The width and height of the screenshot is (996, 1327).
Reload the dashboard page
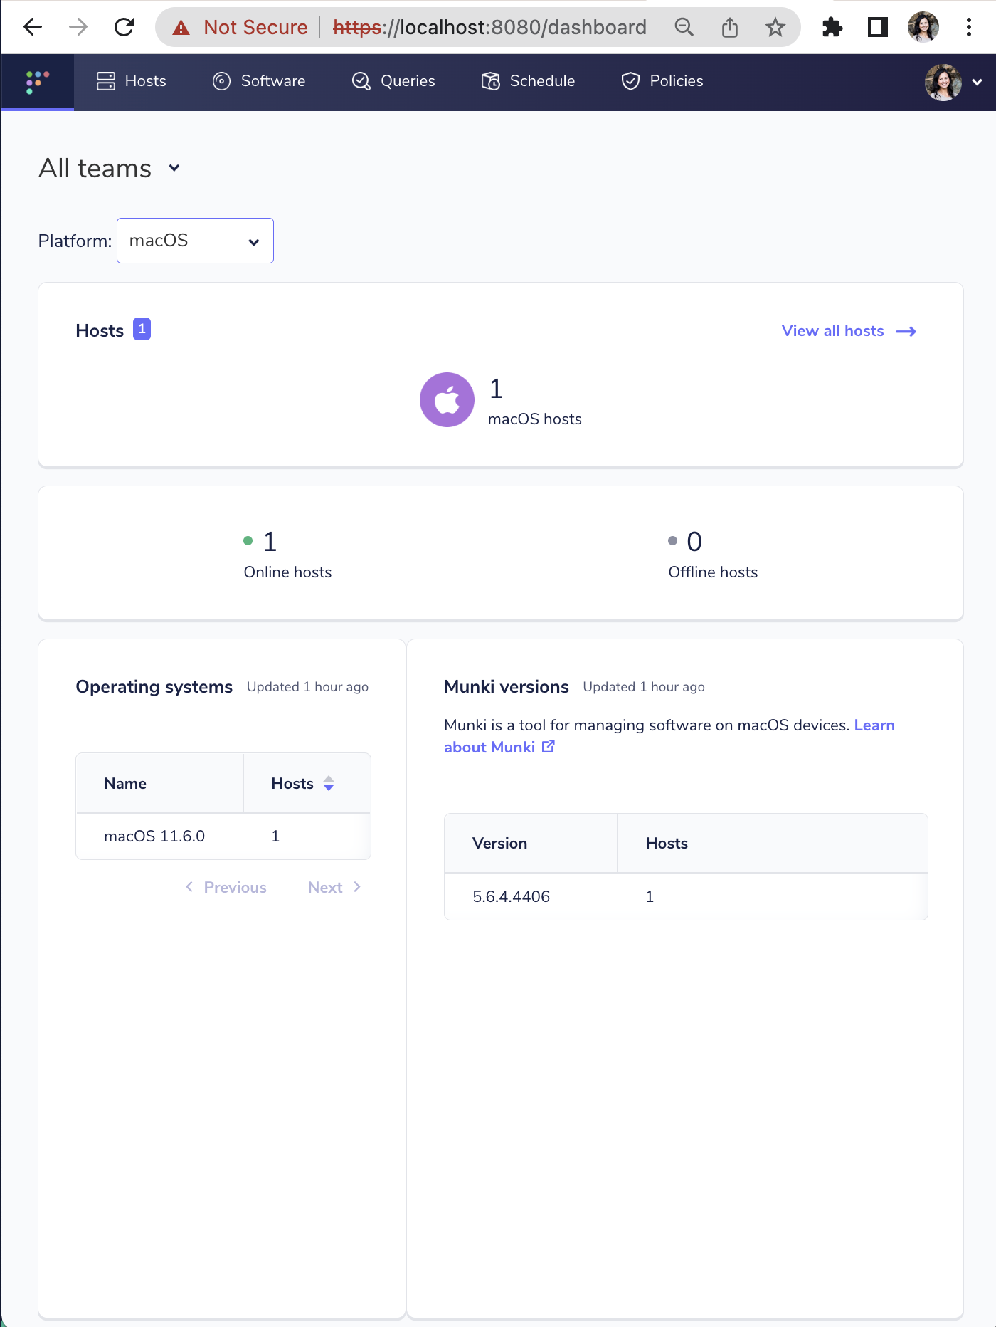[x=124, y=28]
